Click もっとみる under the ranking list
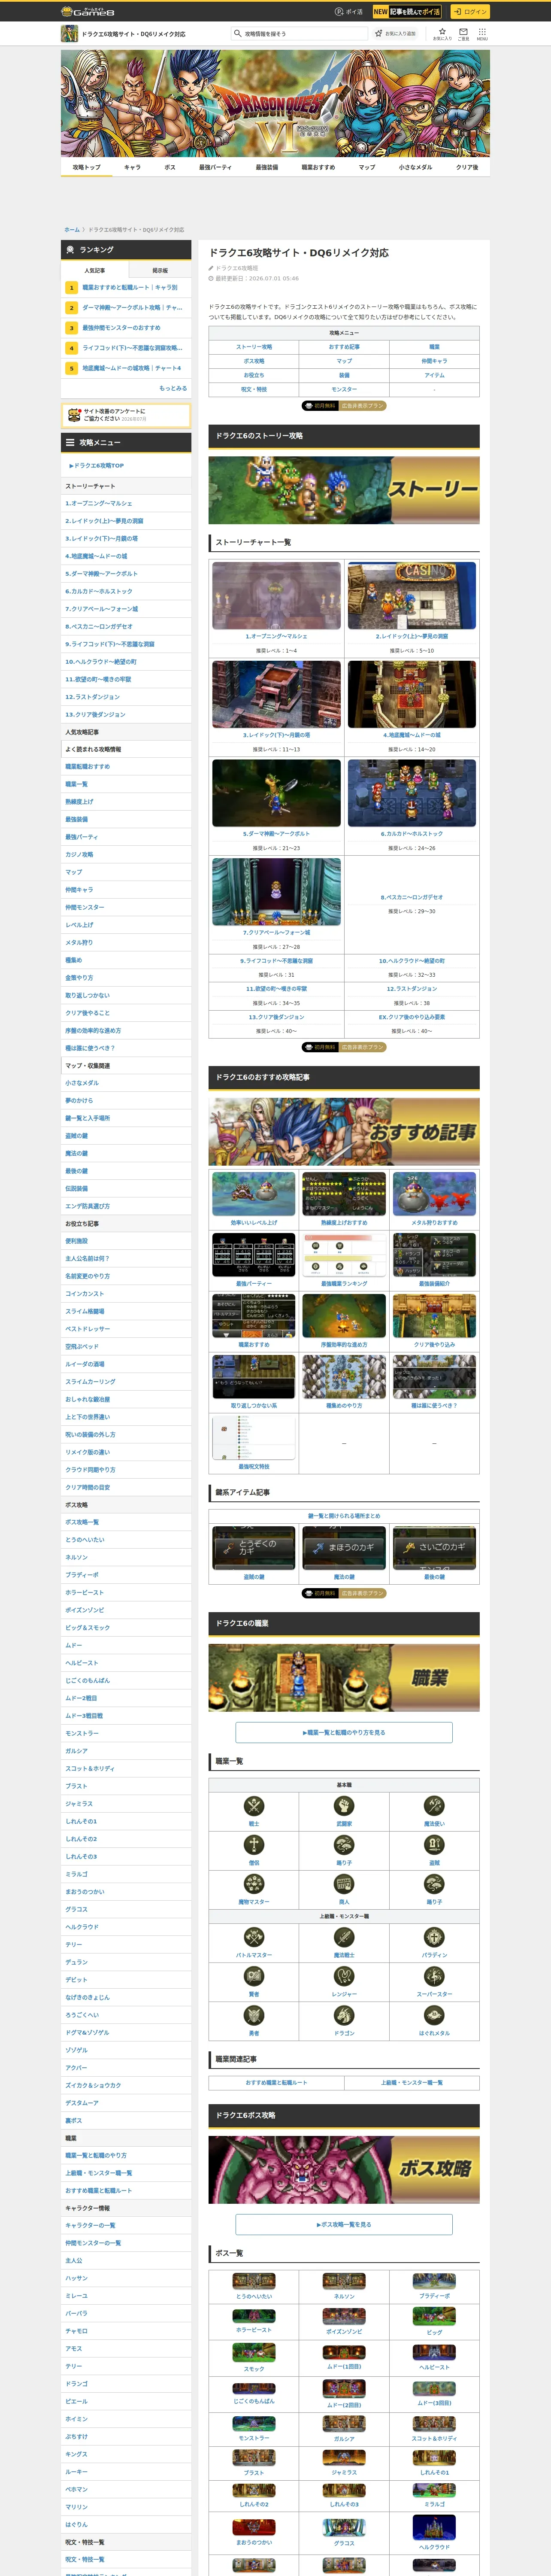 [x=173, y=388]
